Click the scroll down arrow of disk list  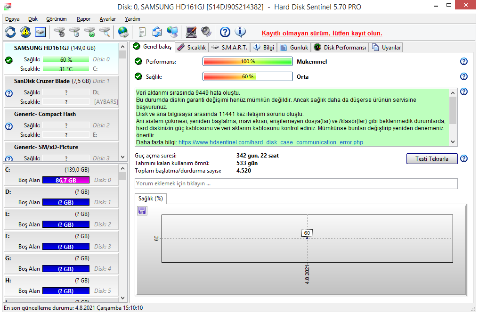click(x=123, y=157)
